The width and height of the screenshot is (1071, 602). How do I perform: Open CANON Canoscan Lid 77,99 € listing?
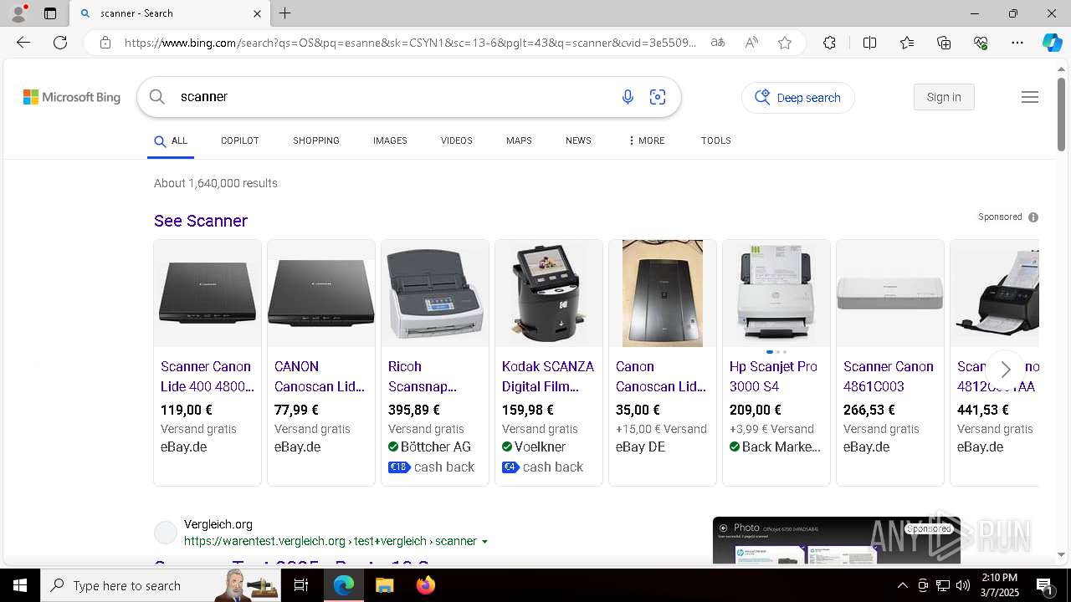click(320, 376)
